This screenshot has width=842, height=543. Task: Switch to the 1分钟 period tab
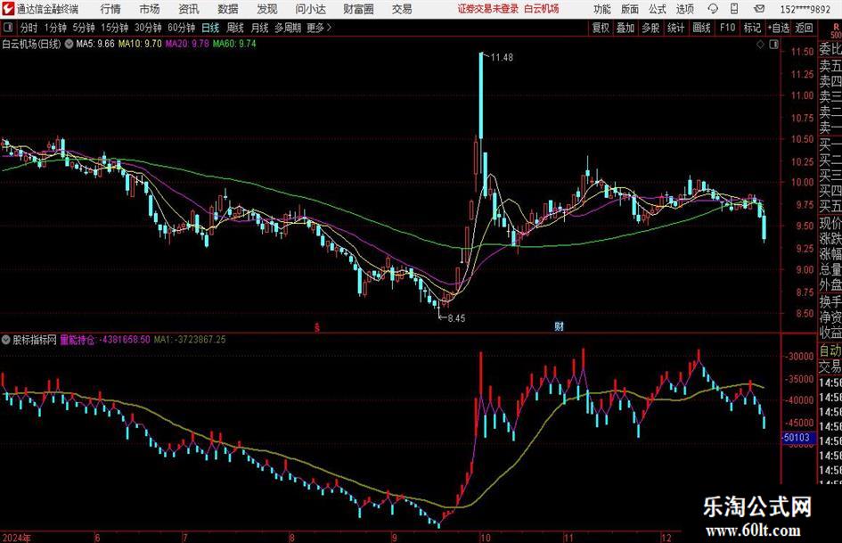tap(54, 28)
